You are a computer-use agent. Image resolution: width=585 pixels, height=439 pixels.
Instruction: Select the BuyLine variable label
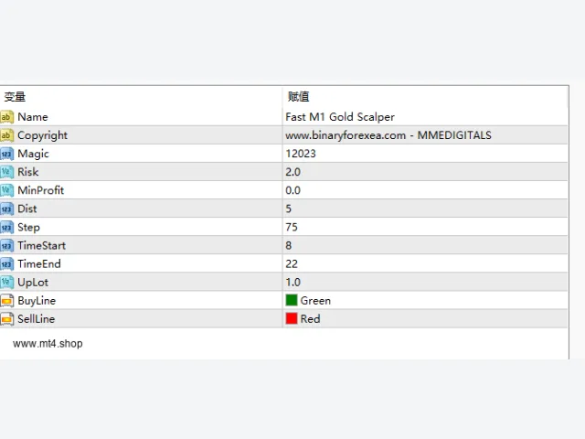click(x=37, y=301)
